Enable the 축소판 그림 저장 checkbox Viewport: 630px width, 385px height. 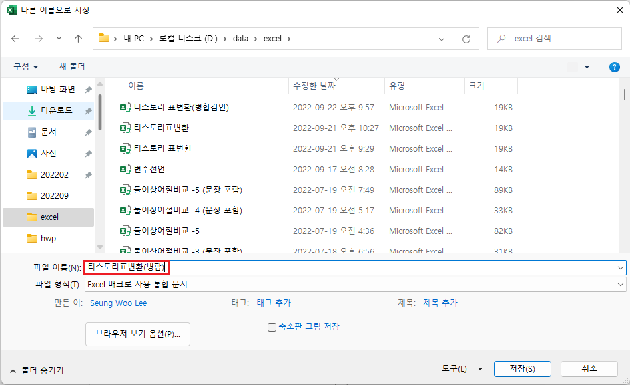coord(272,327)
